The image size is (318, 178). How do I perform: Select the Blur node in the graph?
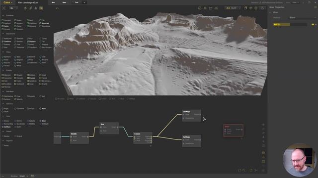coord(109,129)
